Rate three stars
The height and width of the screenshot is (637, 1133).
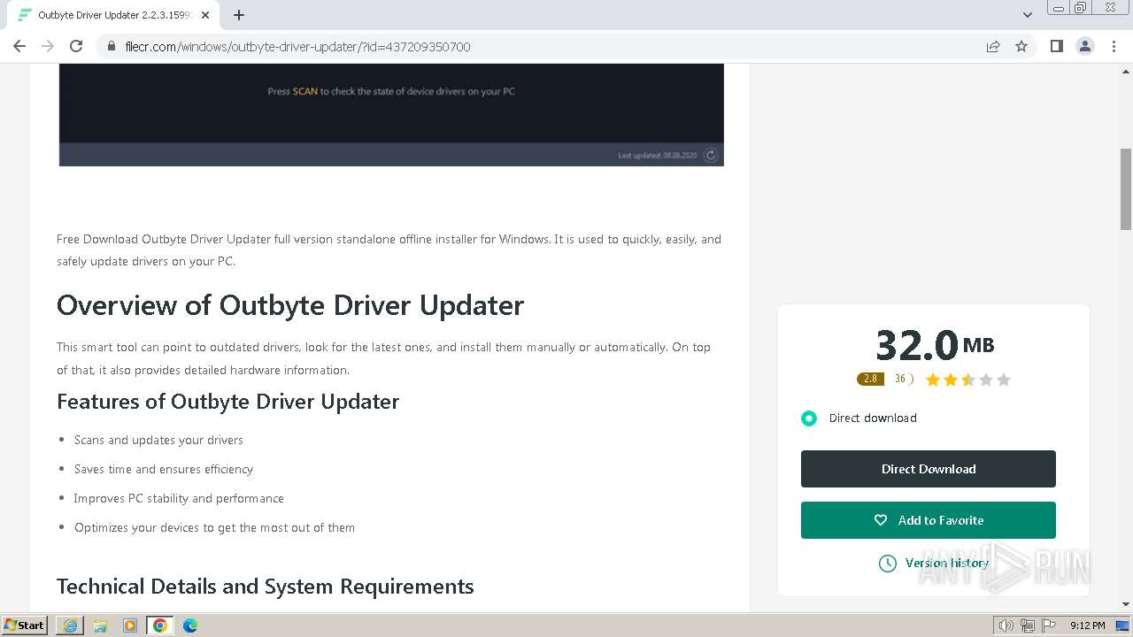click(968, 380)
